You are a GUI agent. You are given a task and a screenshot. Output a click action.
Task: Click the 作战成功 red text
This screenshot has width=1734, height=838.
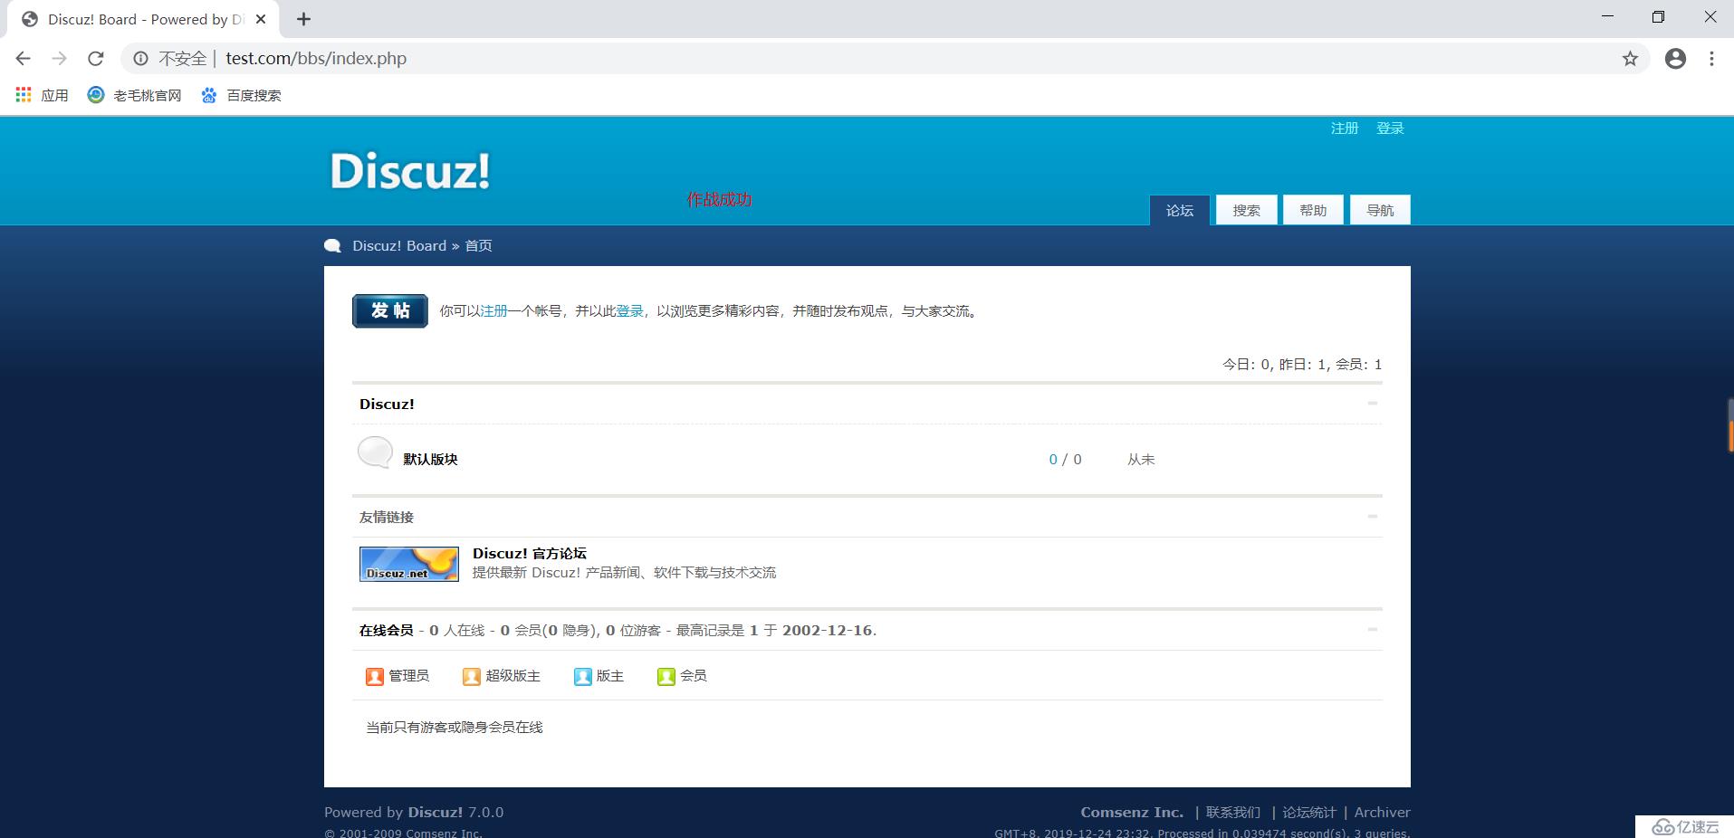pos(719,200)
